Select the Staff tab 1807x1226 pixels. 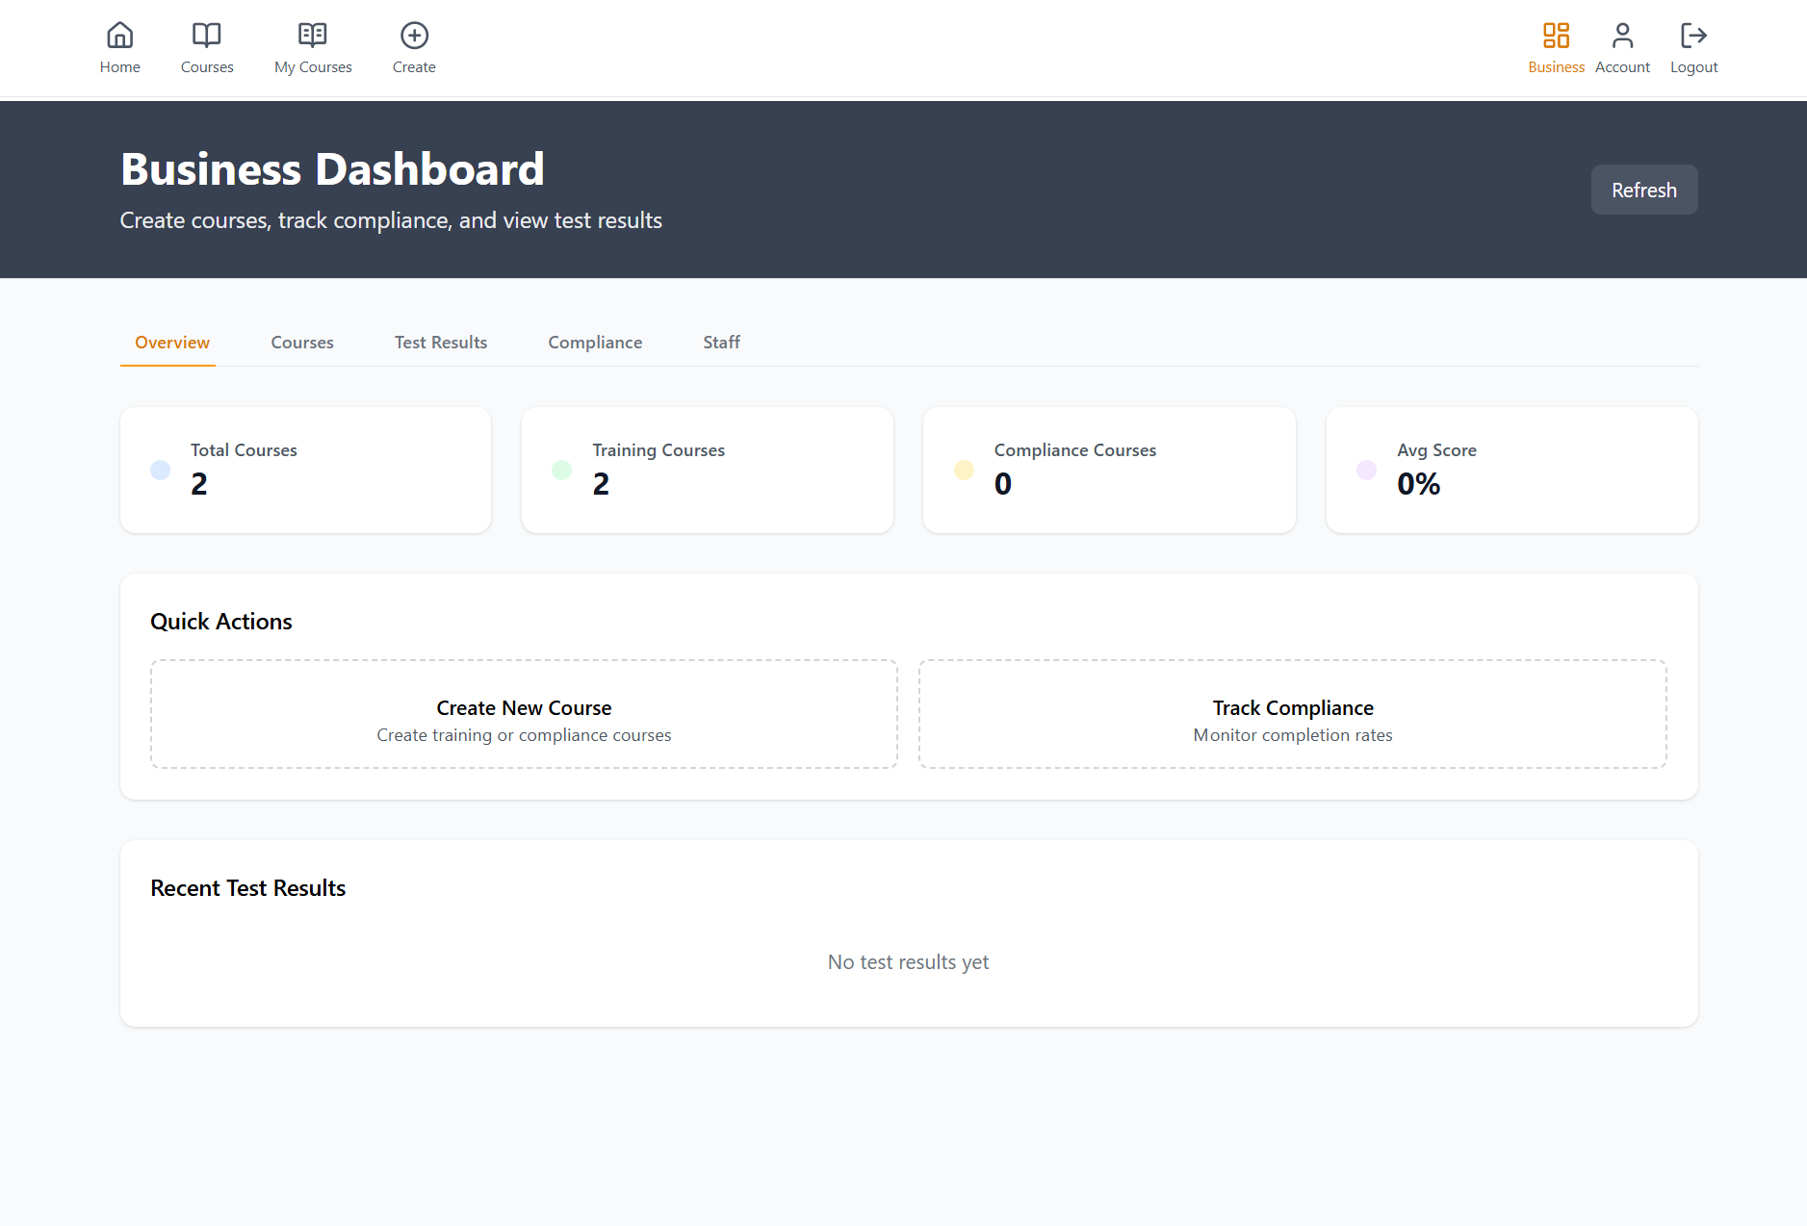721,343
